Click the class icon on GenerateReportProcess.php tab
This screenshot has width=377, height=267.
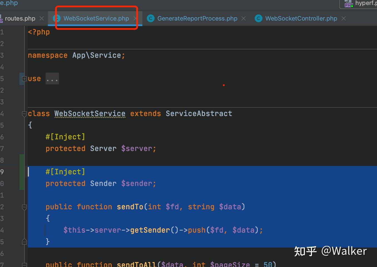[150, 18]
